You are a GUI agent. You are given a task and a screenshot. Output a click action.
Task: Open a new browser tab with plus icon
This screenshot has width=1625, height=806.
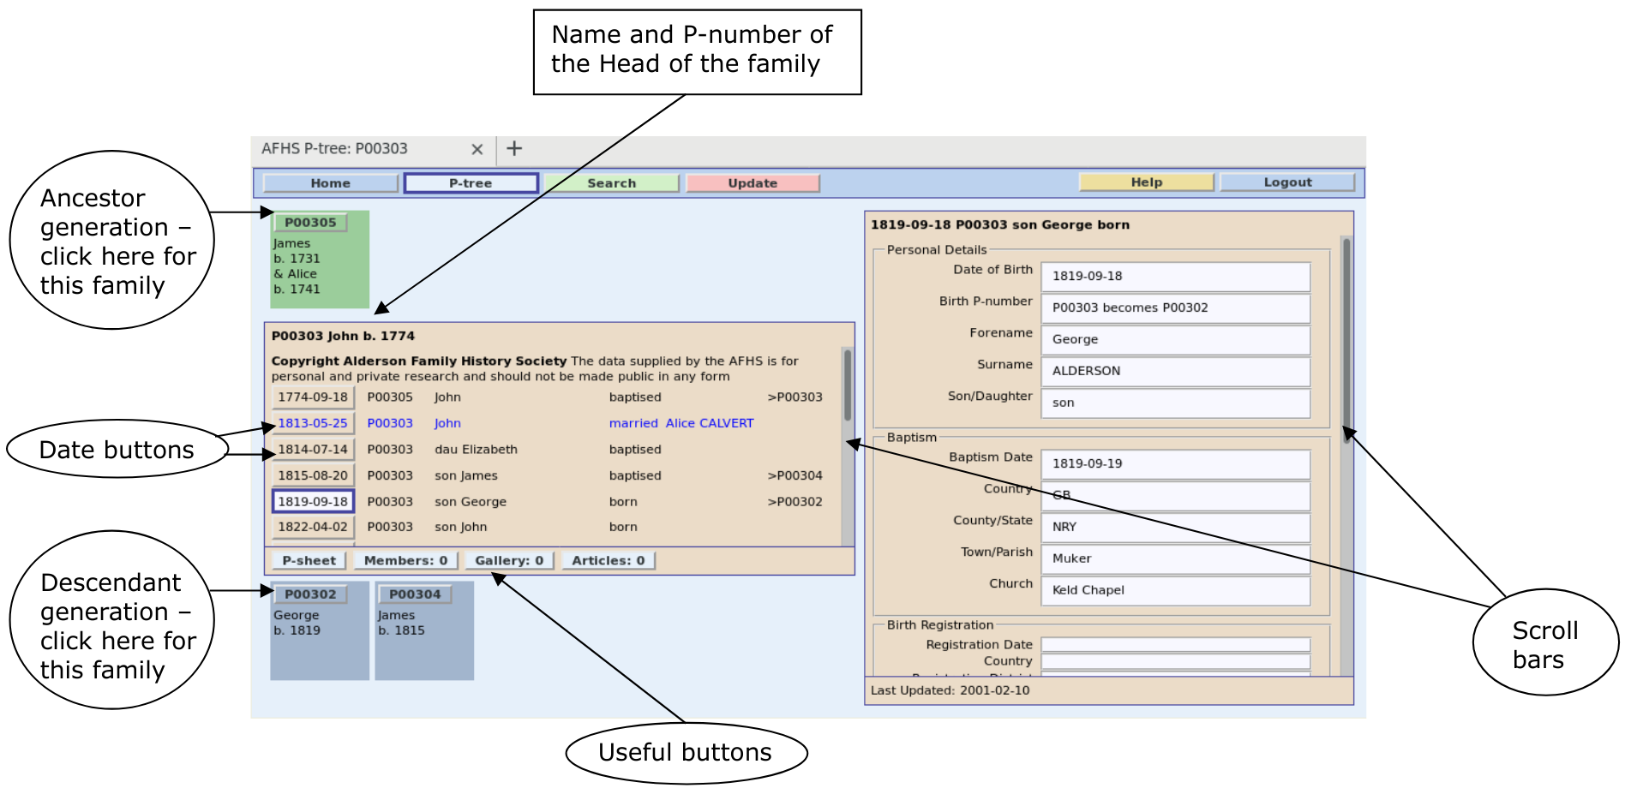514,149
